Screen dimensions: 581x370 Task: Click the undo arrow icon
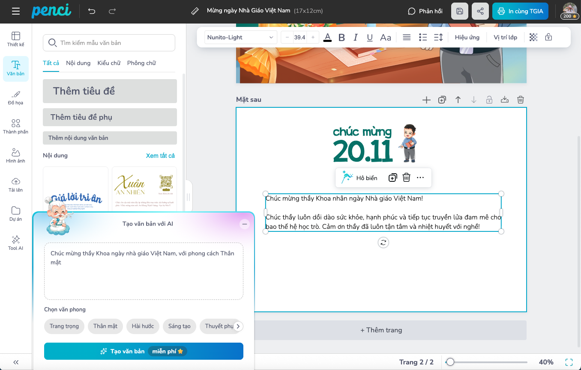tap(92, 11)
